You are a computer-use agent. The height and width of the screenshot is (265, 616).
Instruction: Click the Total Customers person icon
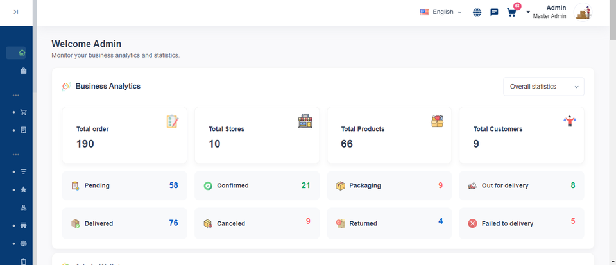pos(570,121)
